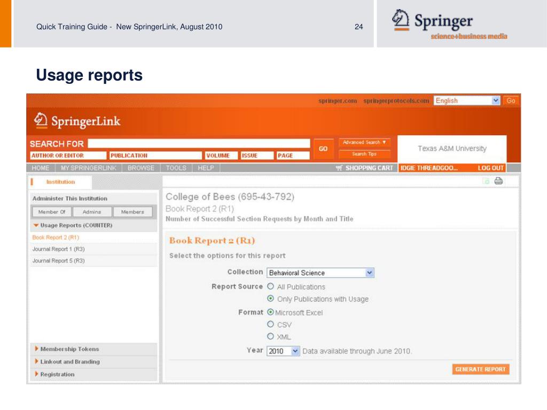
Task: Open Journal Report 1 (R3)
Action: 59,249
